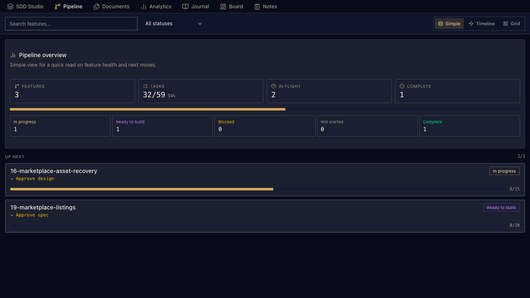Click the Pipeline branch icon in navbar
Viewport: 530px width, 298px height.
[58, 7]
